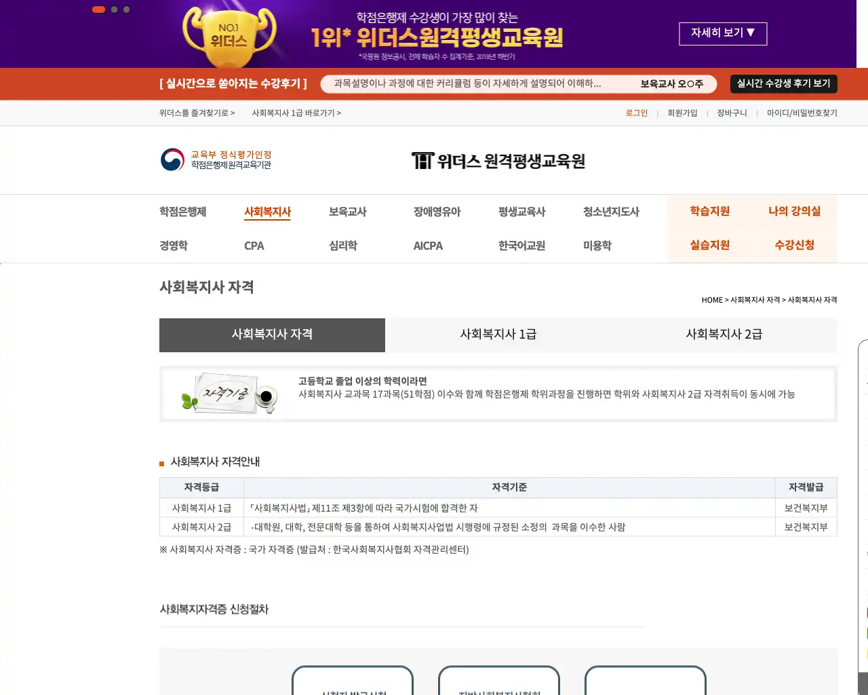Image resolution: width=868 pixels, height=695 pixels.
Task: Click the 실시간 수강생 후기 보기 button
Action: (x=783, y=83)
